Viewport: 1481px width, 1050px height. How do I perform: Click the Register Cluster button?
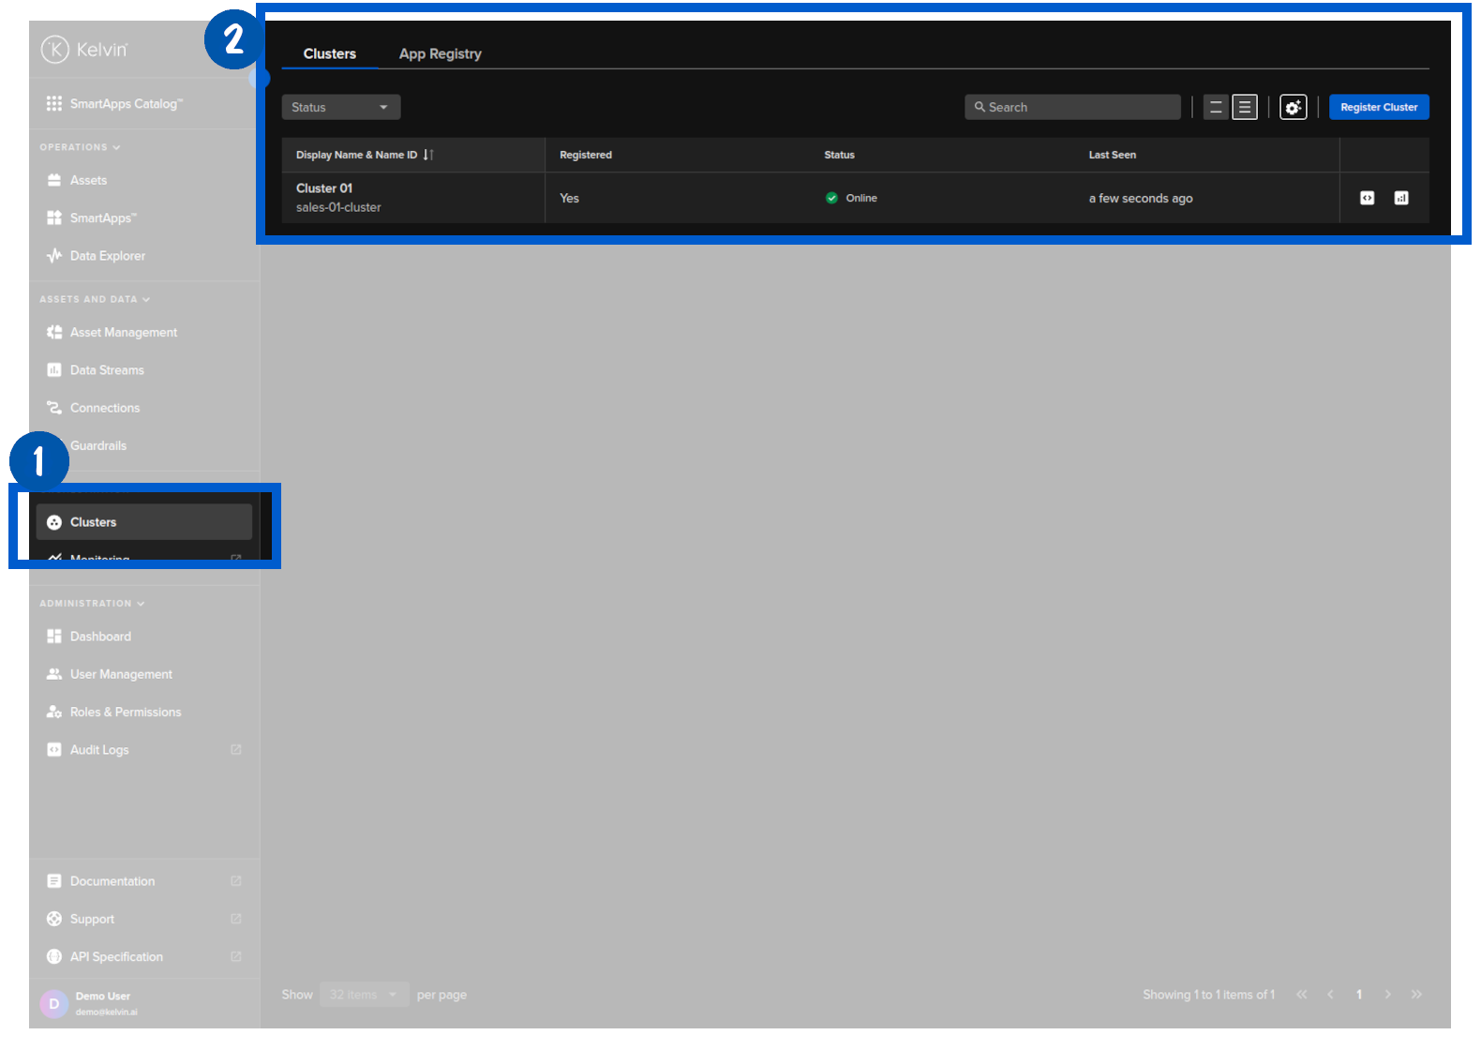(1378, 108)
